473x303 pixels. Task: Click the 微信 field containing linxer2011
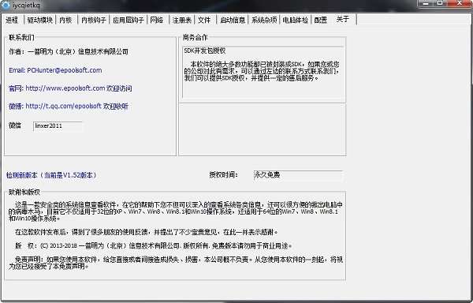(x=58, y=126)
